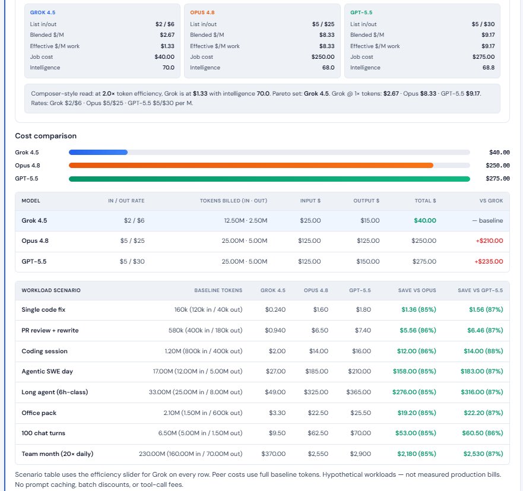Click Grok total $40.00 in model table
The image size is (523, 491).
[x=425, y=220]
